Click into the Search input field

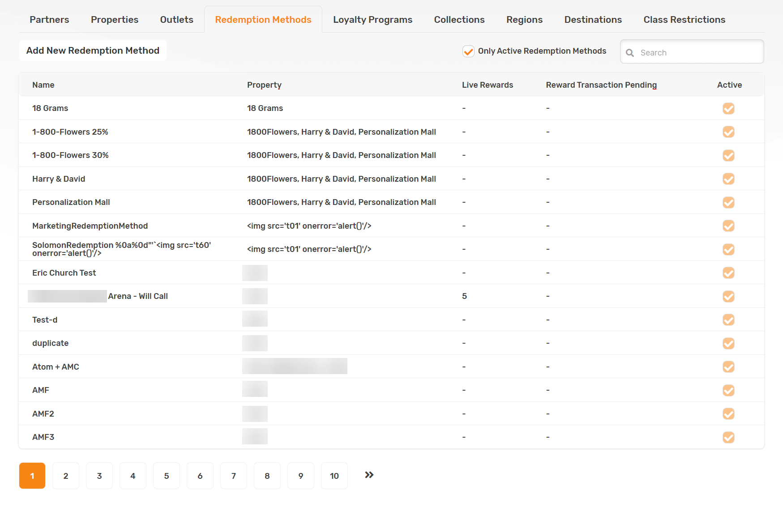click(692, 52)
